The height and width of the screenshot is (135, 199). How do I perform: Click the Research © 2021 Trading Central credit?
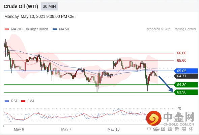click(171, 29)
